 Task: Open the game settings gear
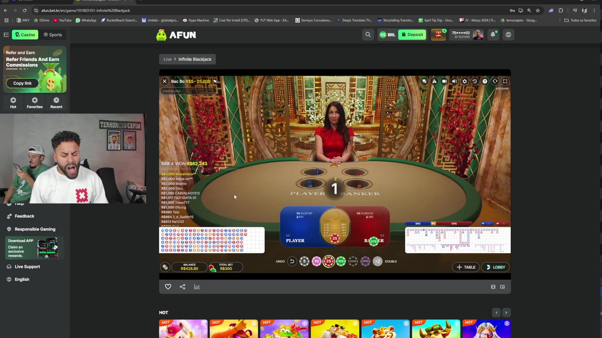click(465, 81)
